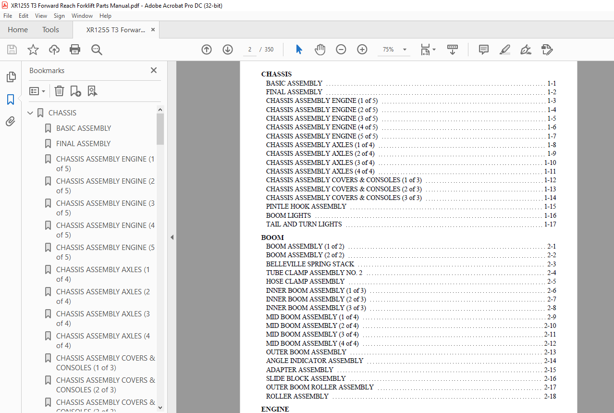Open CHASSIS ASSEMBLY AXLES (1 of 4) bookmark
This screenshot has height=413, width=614.
point(103,275)
